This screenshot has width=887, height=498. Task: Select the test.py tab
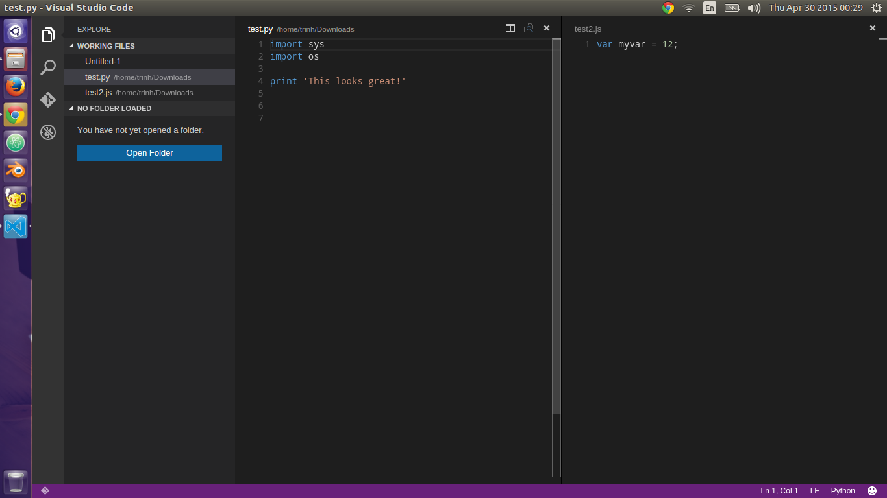click(x=260, y=29)
